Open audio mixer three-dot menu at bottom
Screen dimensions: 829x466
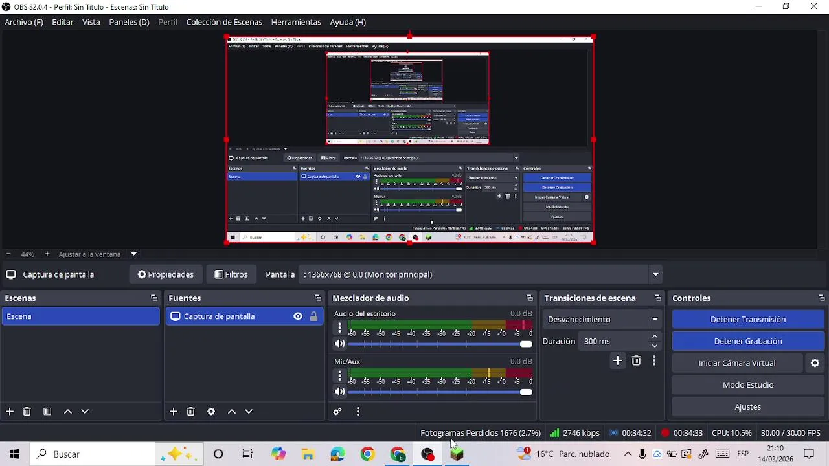358,412
